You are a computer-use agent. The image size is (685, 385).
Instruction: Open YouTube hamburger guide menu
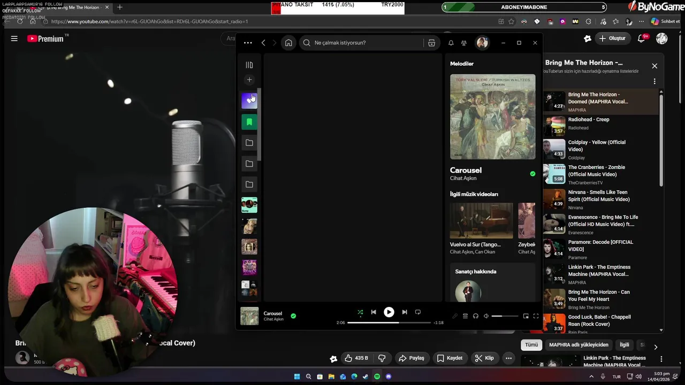pyautogui.click(x=14, y=38)
